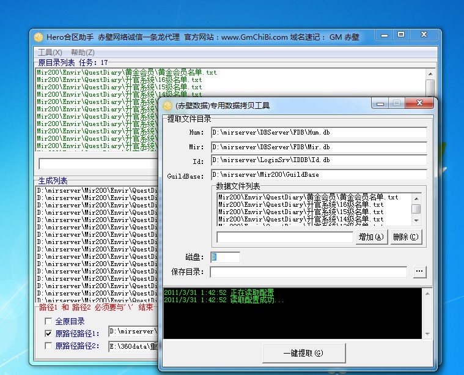The width and height of the screenshot is (464, 375).
Task: Open the 帮助(Z) menu
Action: (83, 53)
